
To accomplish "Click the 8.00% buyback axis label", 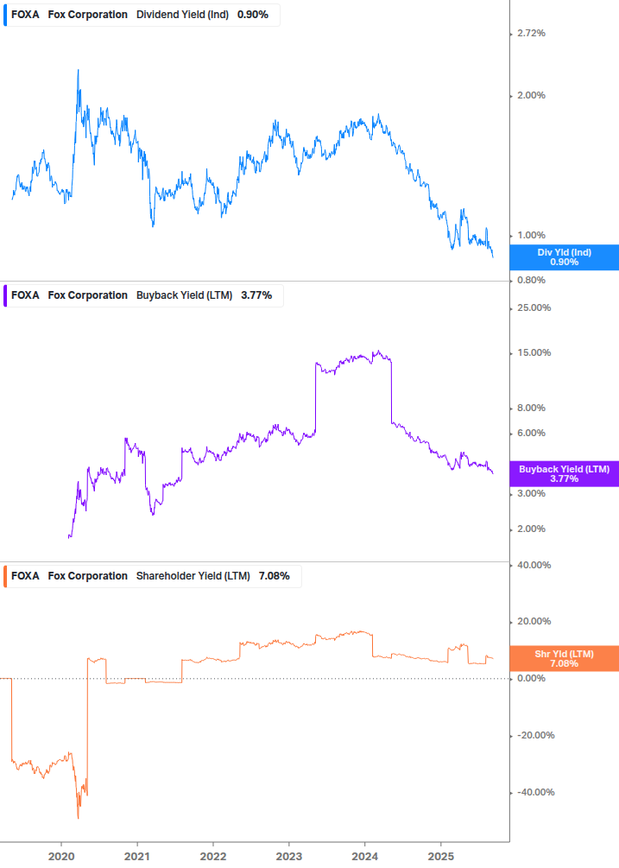I will [x=531, y=408].
